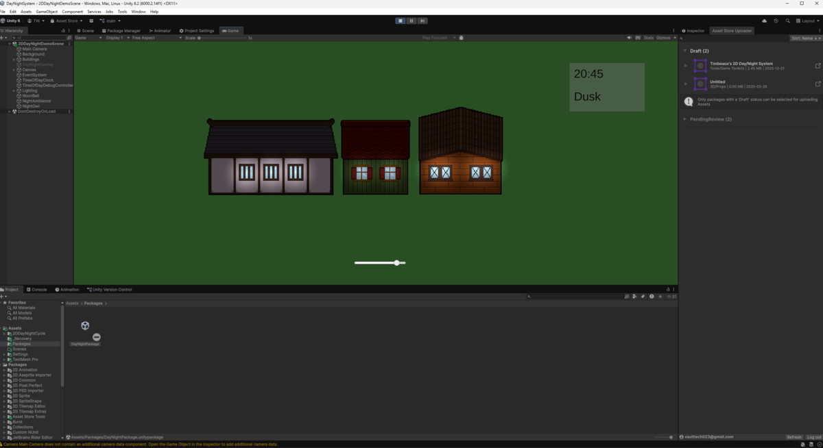Click the Untitled package thumbnail
Image resolution: width=823 pixels, height=448 pixels.
click(700, 84)
